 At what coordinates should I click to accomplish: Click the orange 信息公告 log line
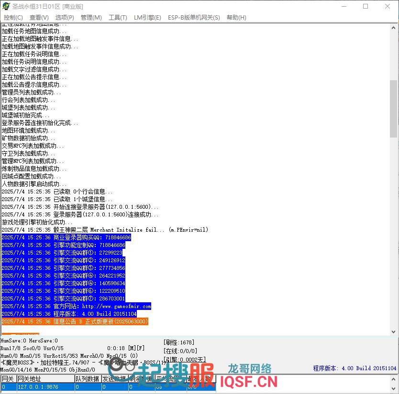pos(75,321)
